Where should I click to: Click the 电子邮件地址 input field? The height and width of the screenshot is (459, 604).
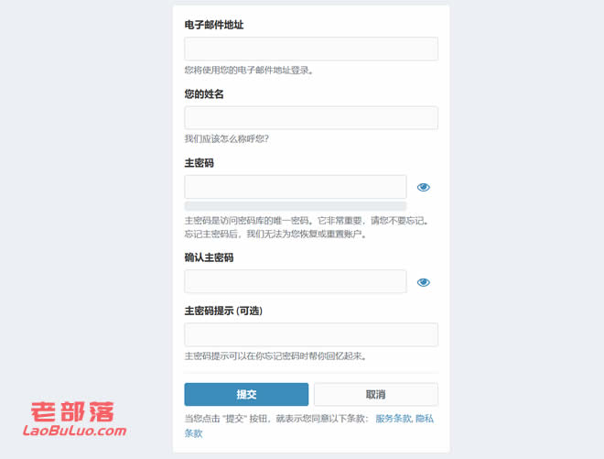click(311, 49)
